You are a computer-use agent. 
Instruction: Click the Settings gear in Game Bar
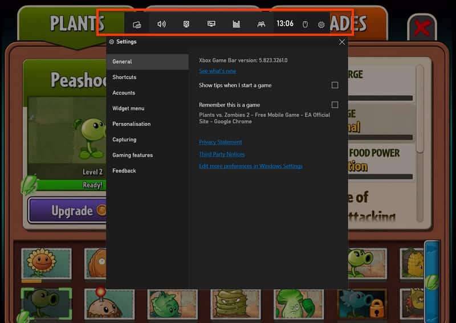321,24
